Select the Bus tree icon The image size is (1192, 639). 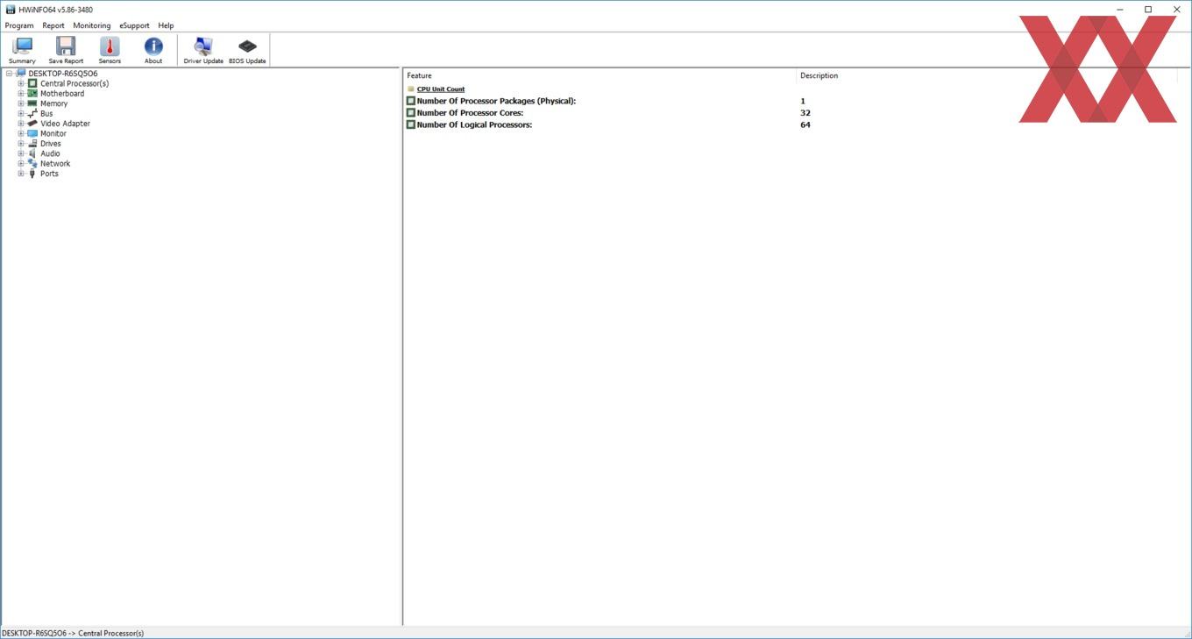point(32,113)
